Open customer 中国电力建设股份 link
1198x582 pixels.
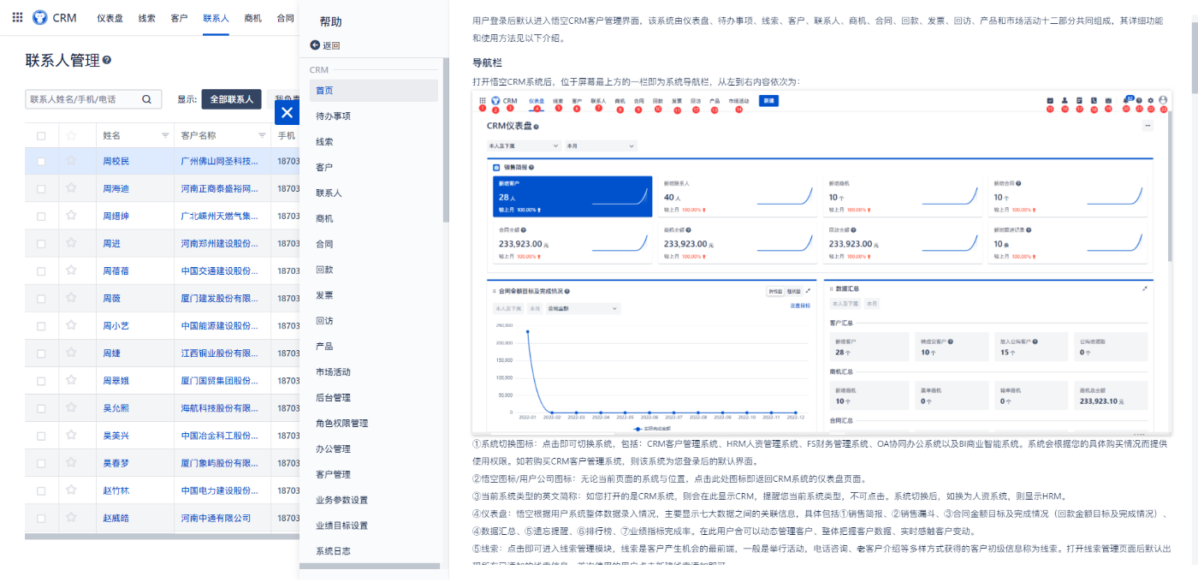click(220, 490)
